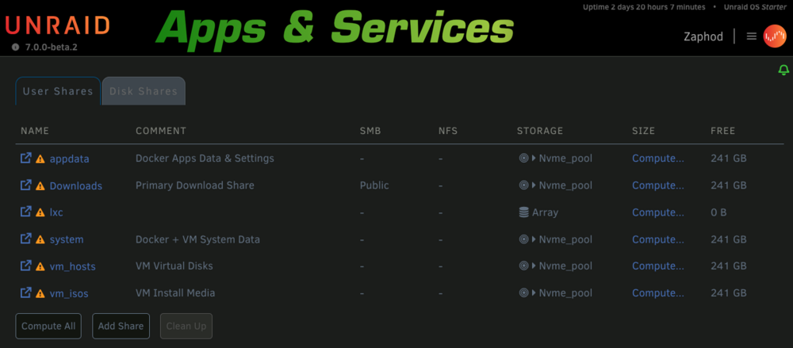Click the warning triangle beside lxc
Viewport: 793px width, 348px height.
click(40, 212)
